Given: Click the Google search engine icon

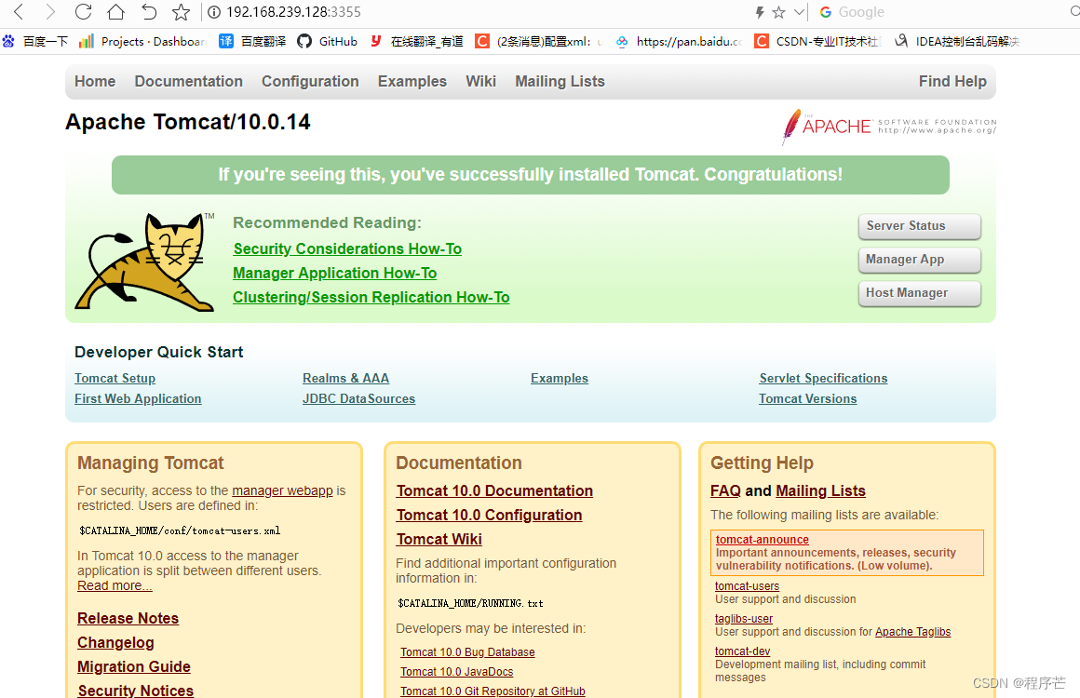Looking at the screenshot, I should [825, 12].
